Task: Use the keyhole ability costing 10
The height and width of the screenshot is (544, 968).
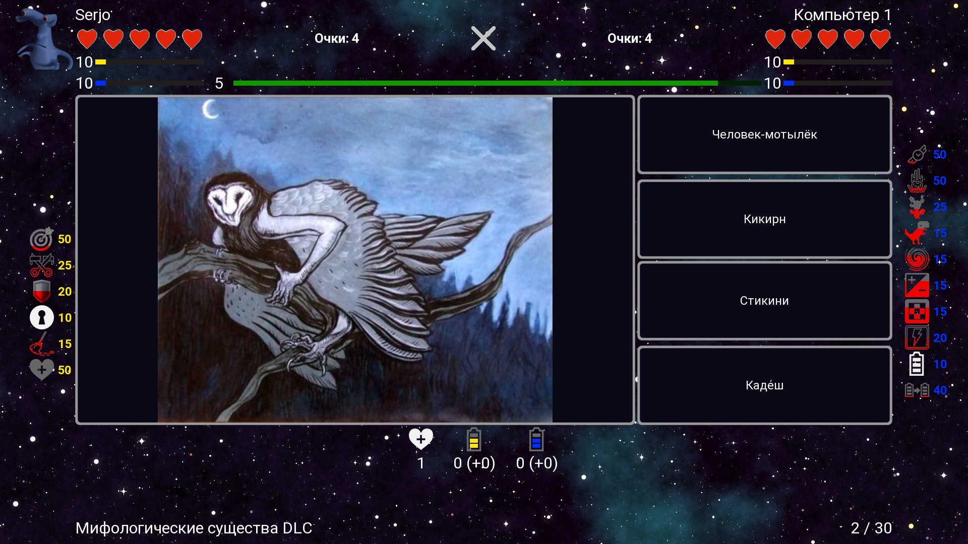Action: click(41, 318)
